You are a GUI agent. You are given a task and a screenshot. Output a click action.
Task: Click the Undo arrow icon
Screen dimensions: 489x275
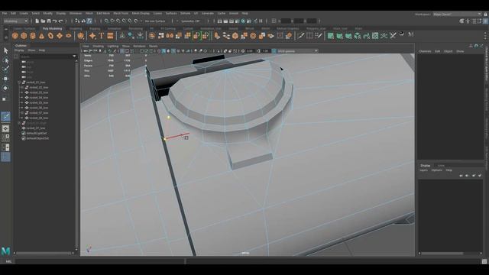(x=54, y=21)
